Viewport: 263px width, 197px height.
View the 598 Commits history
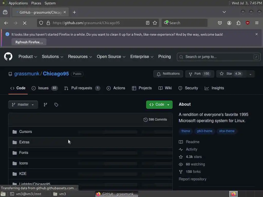point(155,120)
